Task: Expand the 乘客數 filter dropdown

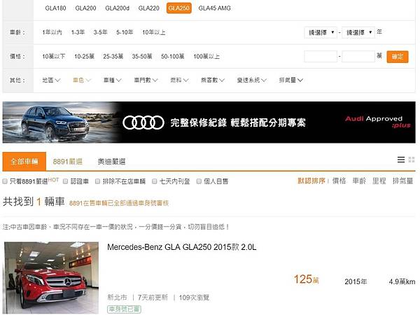Action: pos(213,80)
